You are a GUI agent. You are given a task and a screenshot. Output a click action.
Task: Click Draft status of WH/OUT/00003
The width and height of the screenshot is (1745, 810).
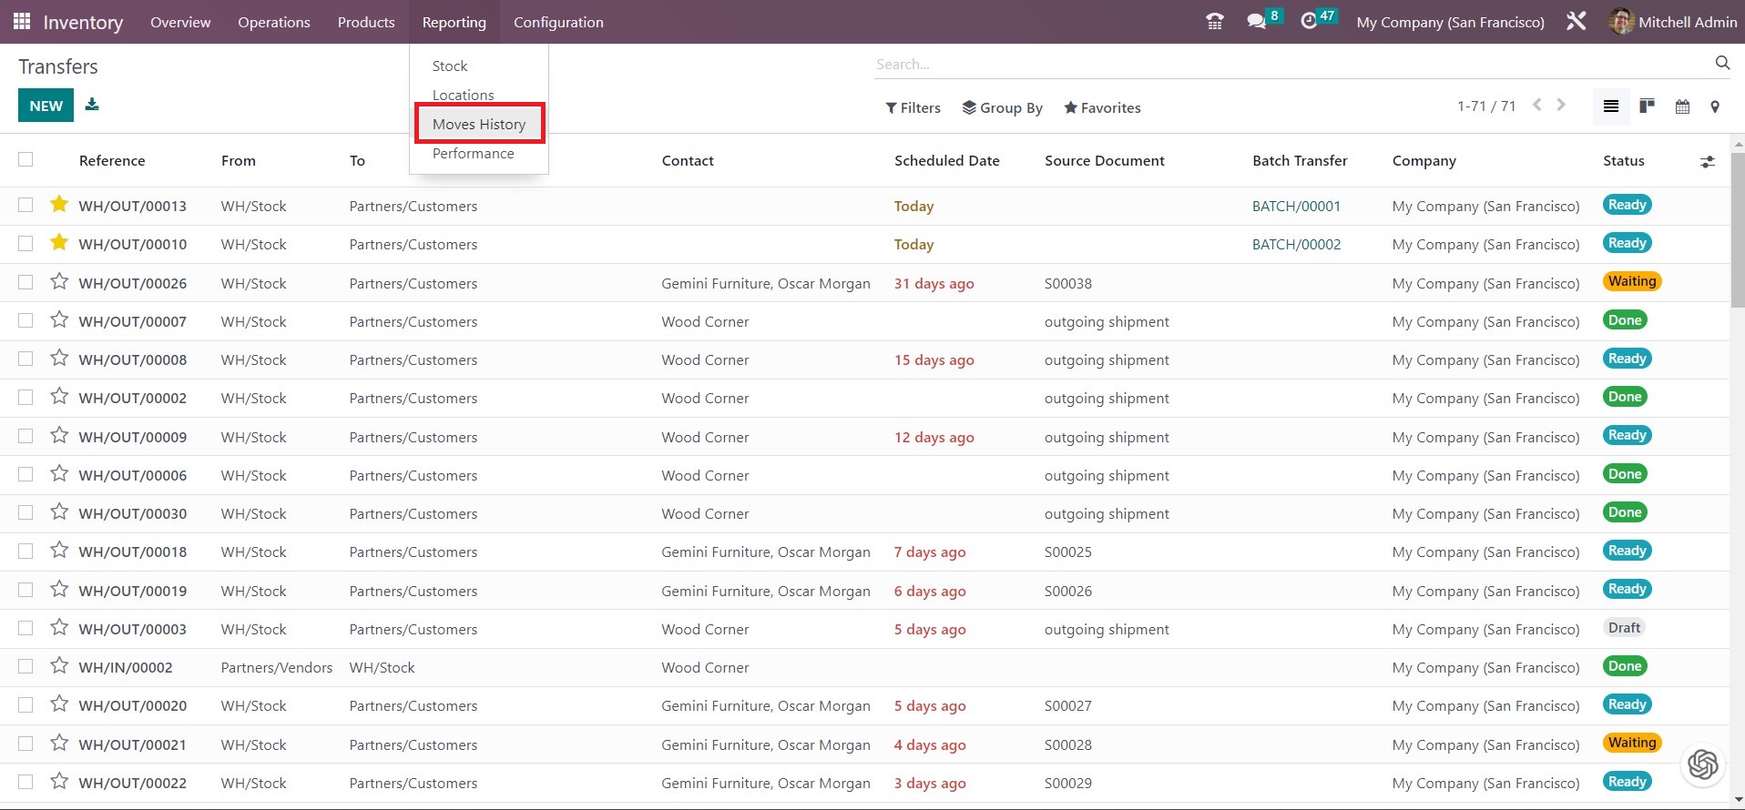click(1624, 627)
